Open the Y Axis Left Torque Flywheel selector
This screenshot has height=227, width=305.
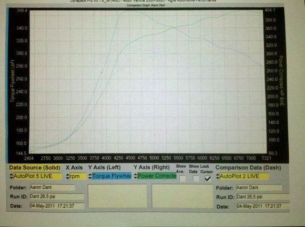(111, 176)
